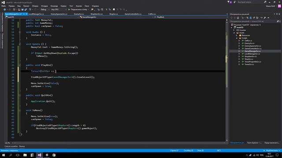This screenshot has width=282, height=158.
Task: Switch to Team Explorer panel tab
Action: pos(254,143)
